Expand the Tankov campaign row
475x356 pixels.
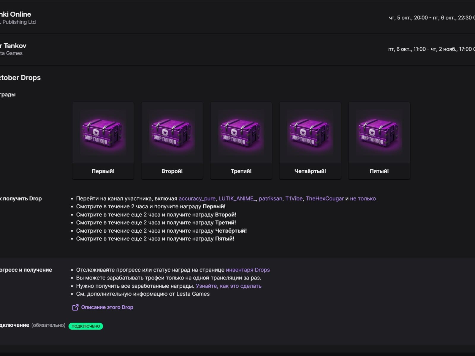pyautogui.click(x=237, y=49)
